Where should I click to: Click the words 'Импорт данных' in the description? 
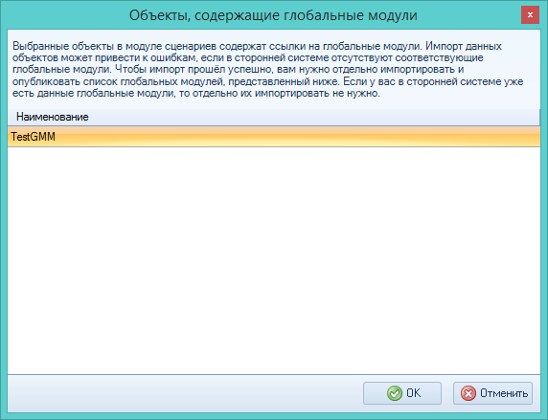tap(464, 46)
